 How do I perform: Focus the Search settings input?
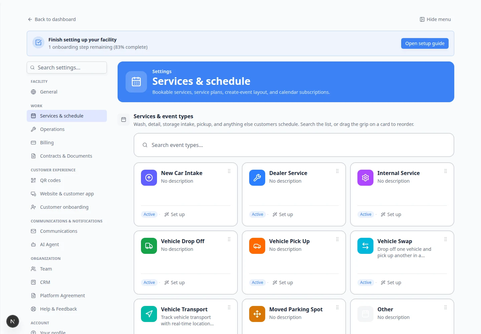(x=67, y=67)
